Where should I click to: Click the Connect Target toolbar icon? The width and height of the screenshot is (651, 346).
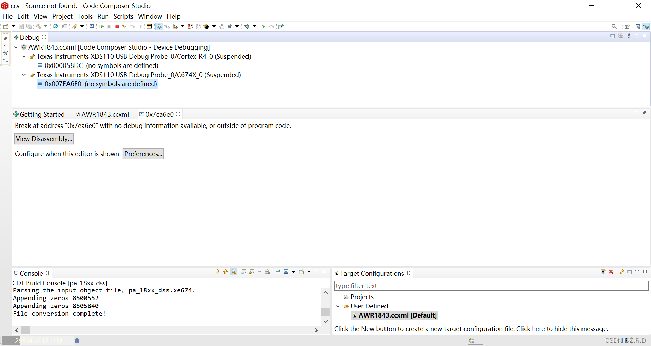(159, 26)
